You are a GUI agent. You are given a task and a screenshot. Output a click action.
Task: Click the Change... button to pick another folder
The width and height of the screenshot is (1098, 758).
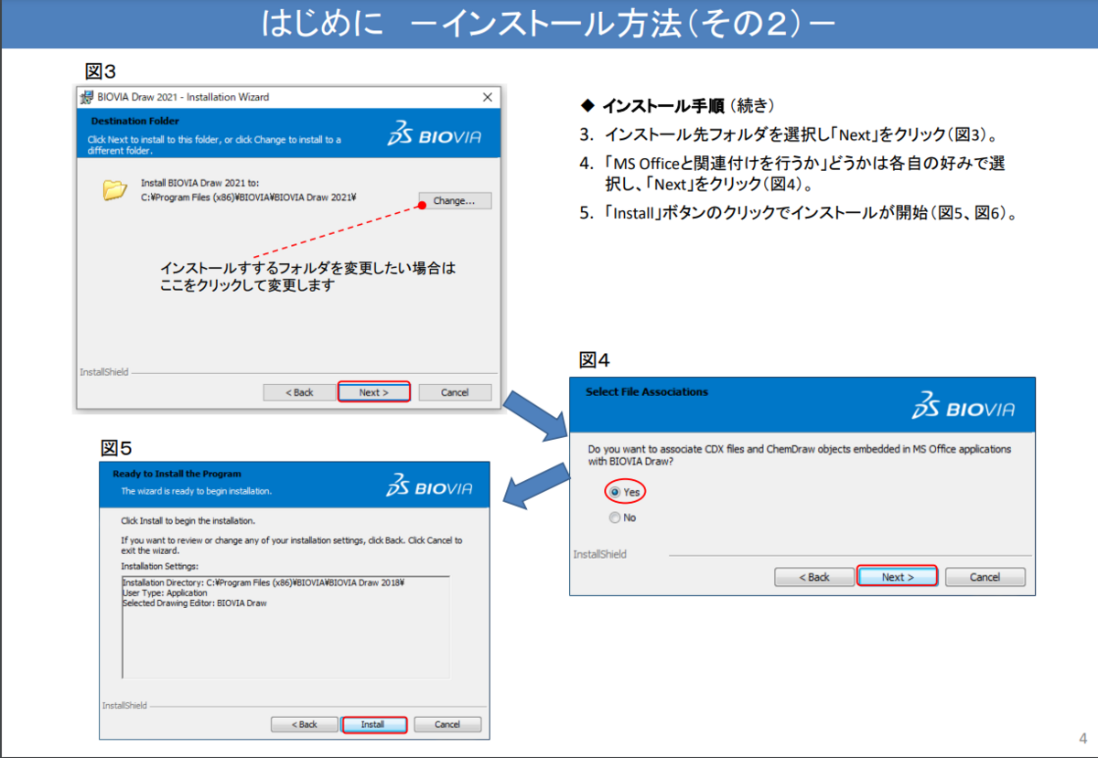[x=454, y=200]
